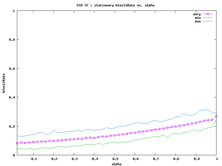Click the x-axis tick label 0.9

point(196,159)
